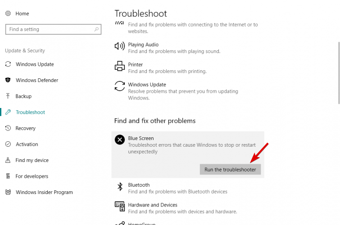This screenshot has height=225, width=340.
Task: Open For developers settings
Action: pos(32,176)
